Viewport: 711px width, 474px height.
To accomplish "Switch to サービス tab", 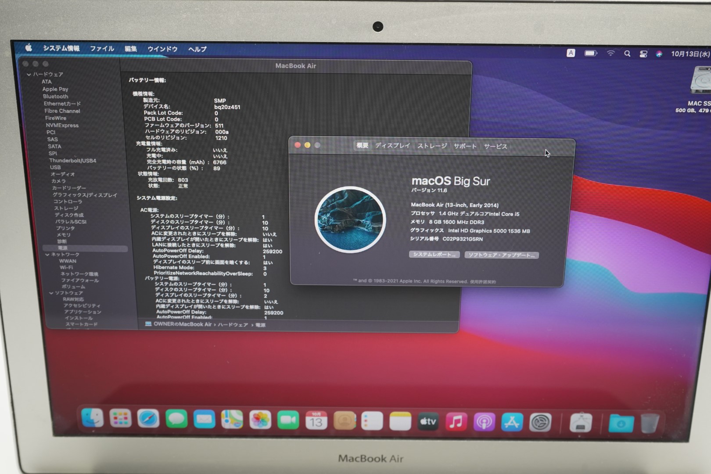I will point(496,147).
